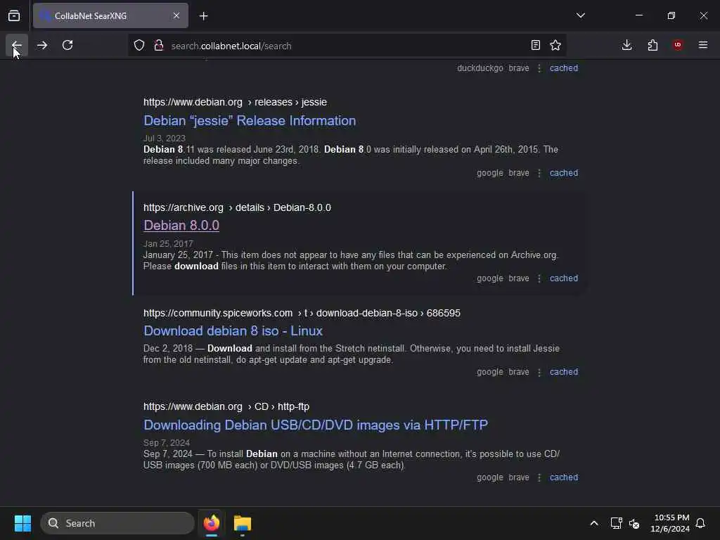
Task: Click the taskbar Search box
Action: coord(117,523)
